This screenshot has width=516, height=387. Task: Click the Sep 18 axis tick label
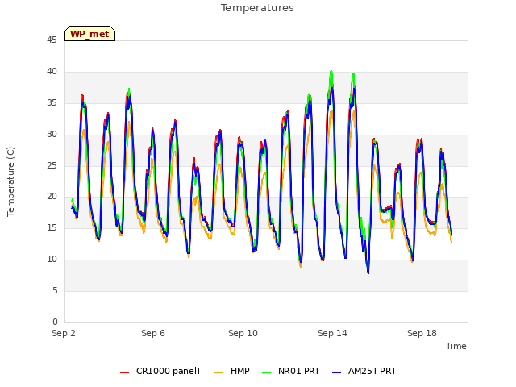422,333
